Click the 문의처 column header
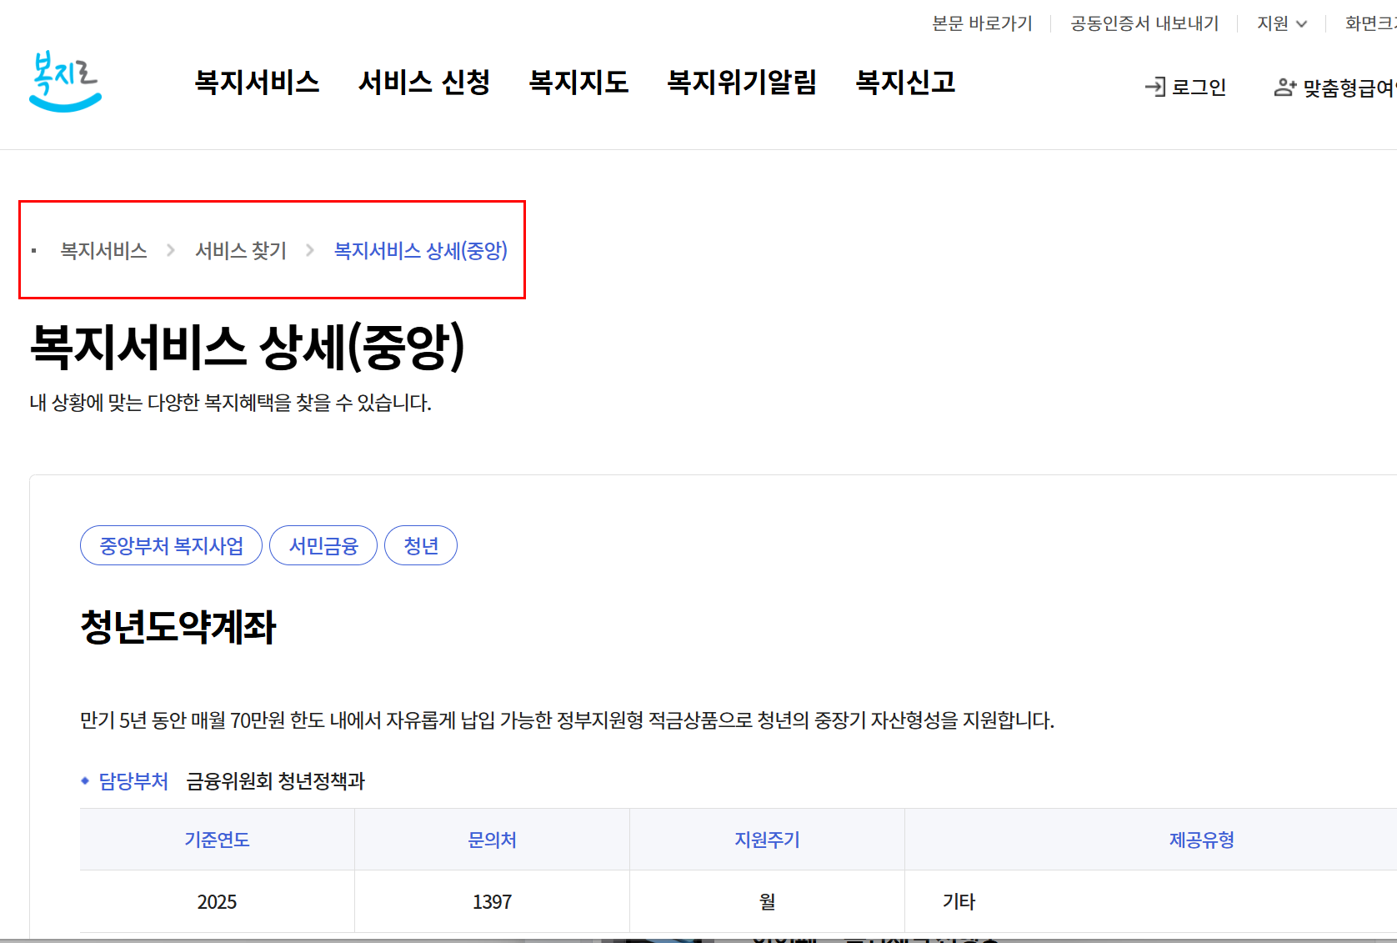The image size is (1397, 943). click(x=493, y=840)
